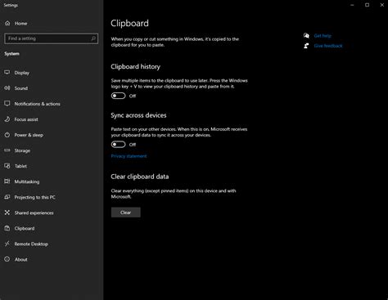388x300 pixels.
Task: Turn on Clipboard history toggle
Action: 118,96
